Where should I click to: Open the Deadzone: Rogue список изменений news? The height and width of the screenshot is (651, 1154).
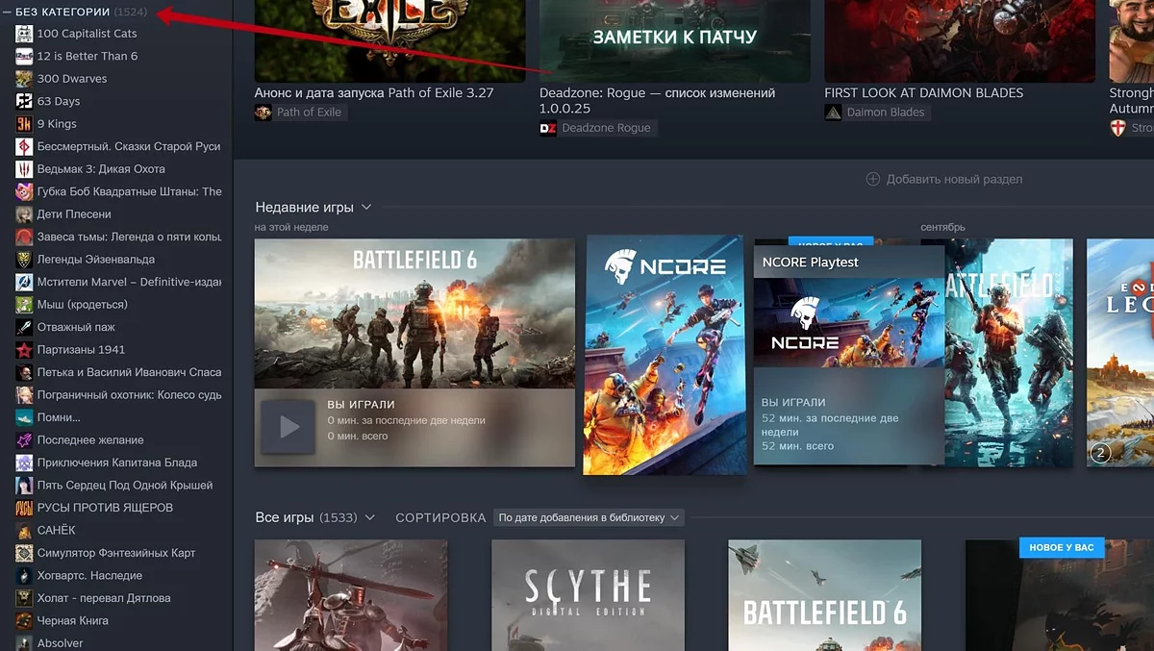tap(657, 101)
